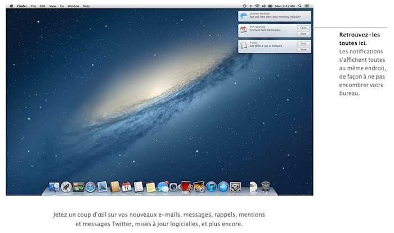Close the PTA Meeting notification
The image size is (394, 233).
coord(303,27)
